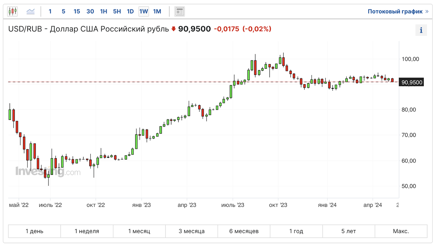Viewport: 437px width, 247px height.
Task: Click the окт '22 date axis label
Action: [96, 205]
